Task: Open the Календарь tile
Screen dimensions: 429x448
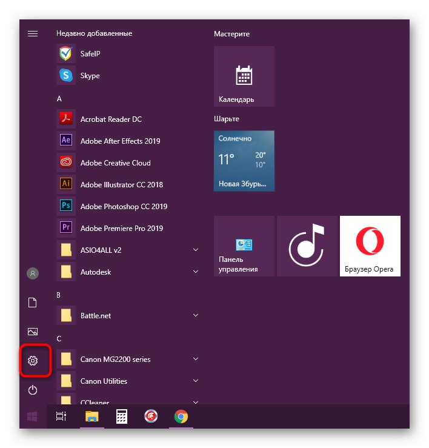Action: [x=244, y=76]
